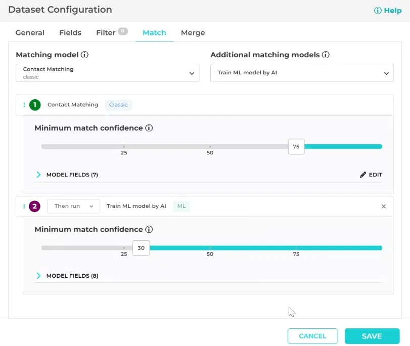This screenshot has height=346, width=410.
Task: Open the Then run dropdown
Action: (x=73, y=206)
